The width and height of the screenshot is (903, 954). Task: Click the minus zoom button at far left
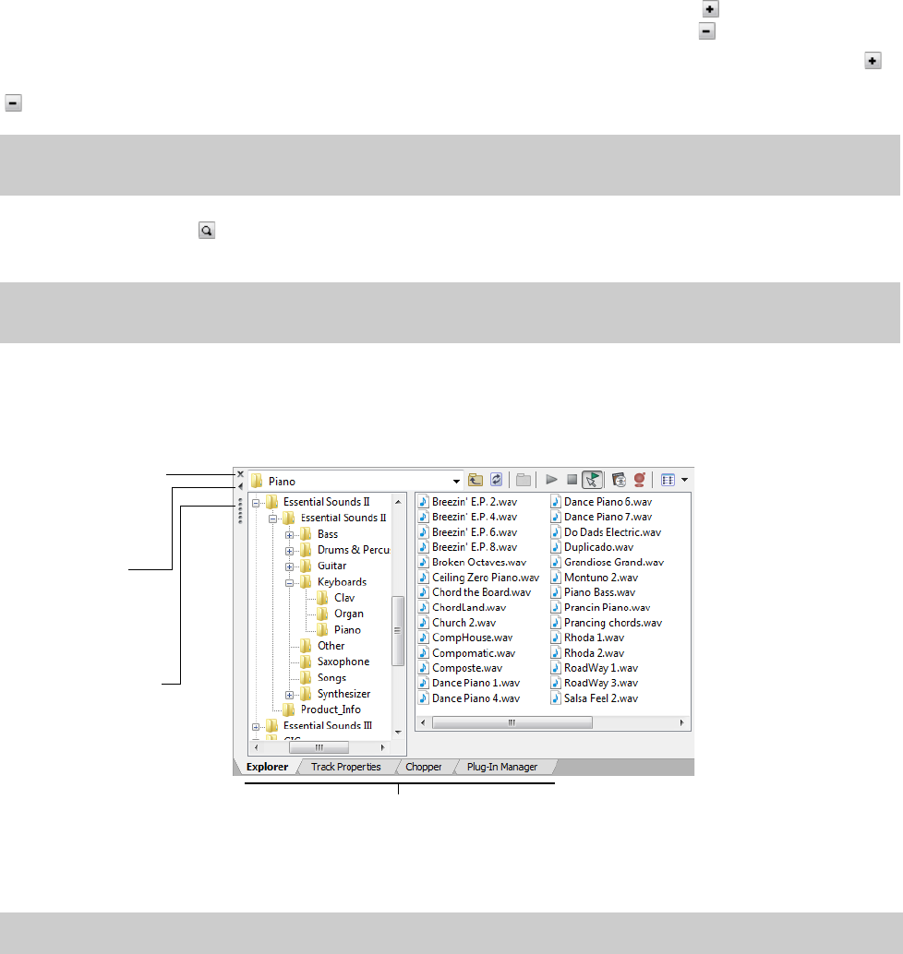(14, 102)
